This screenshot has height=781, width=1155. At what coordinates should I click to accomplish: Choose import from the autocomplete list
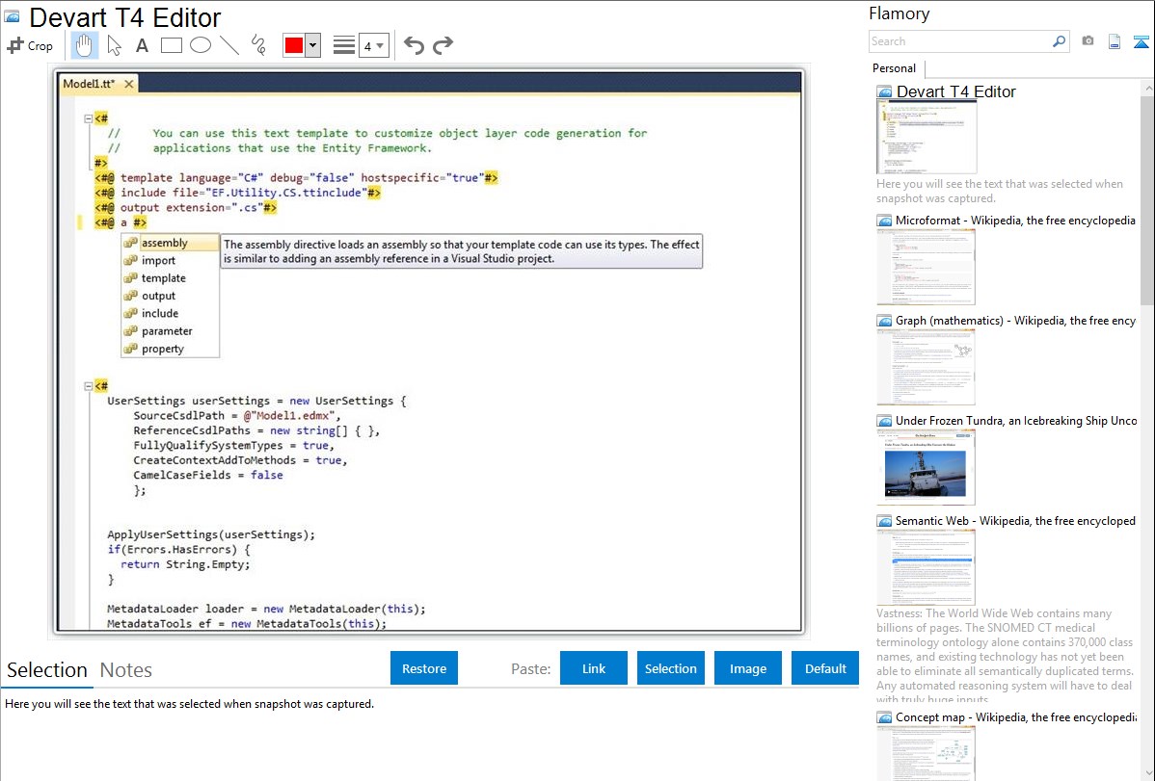(170, 261)
